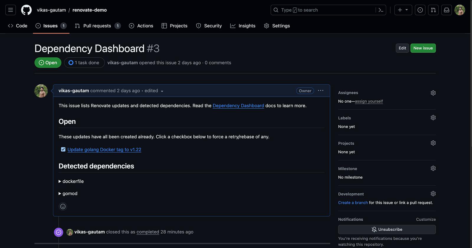Open the create new plus menu
The width and height of the screenshot is (472, 248).
(x=403, y=10)
